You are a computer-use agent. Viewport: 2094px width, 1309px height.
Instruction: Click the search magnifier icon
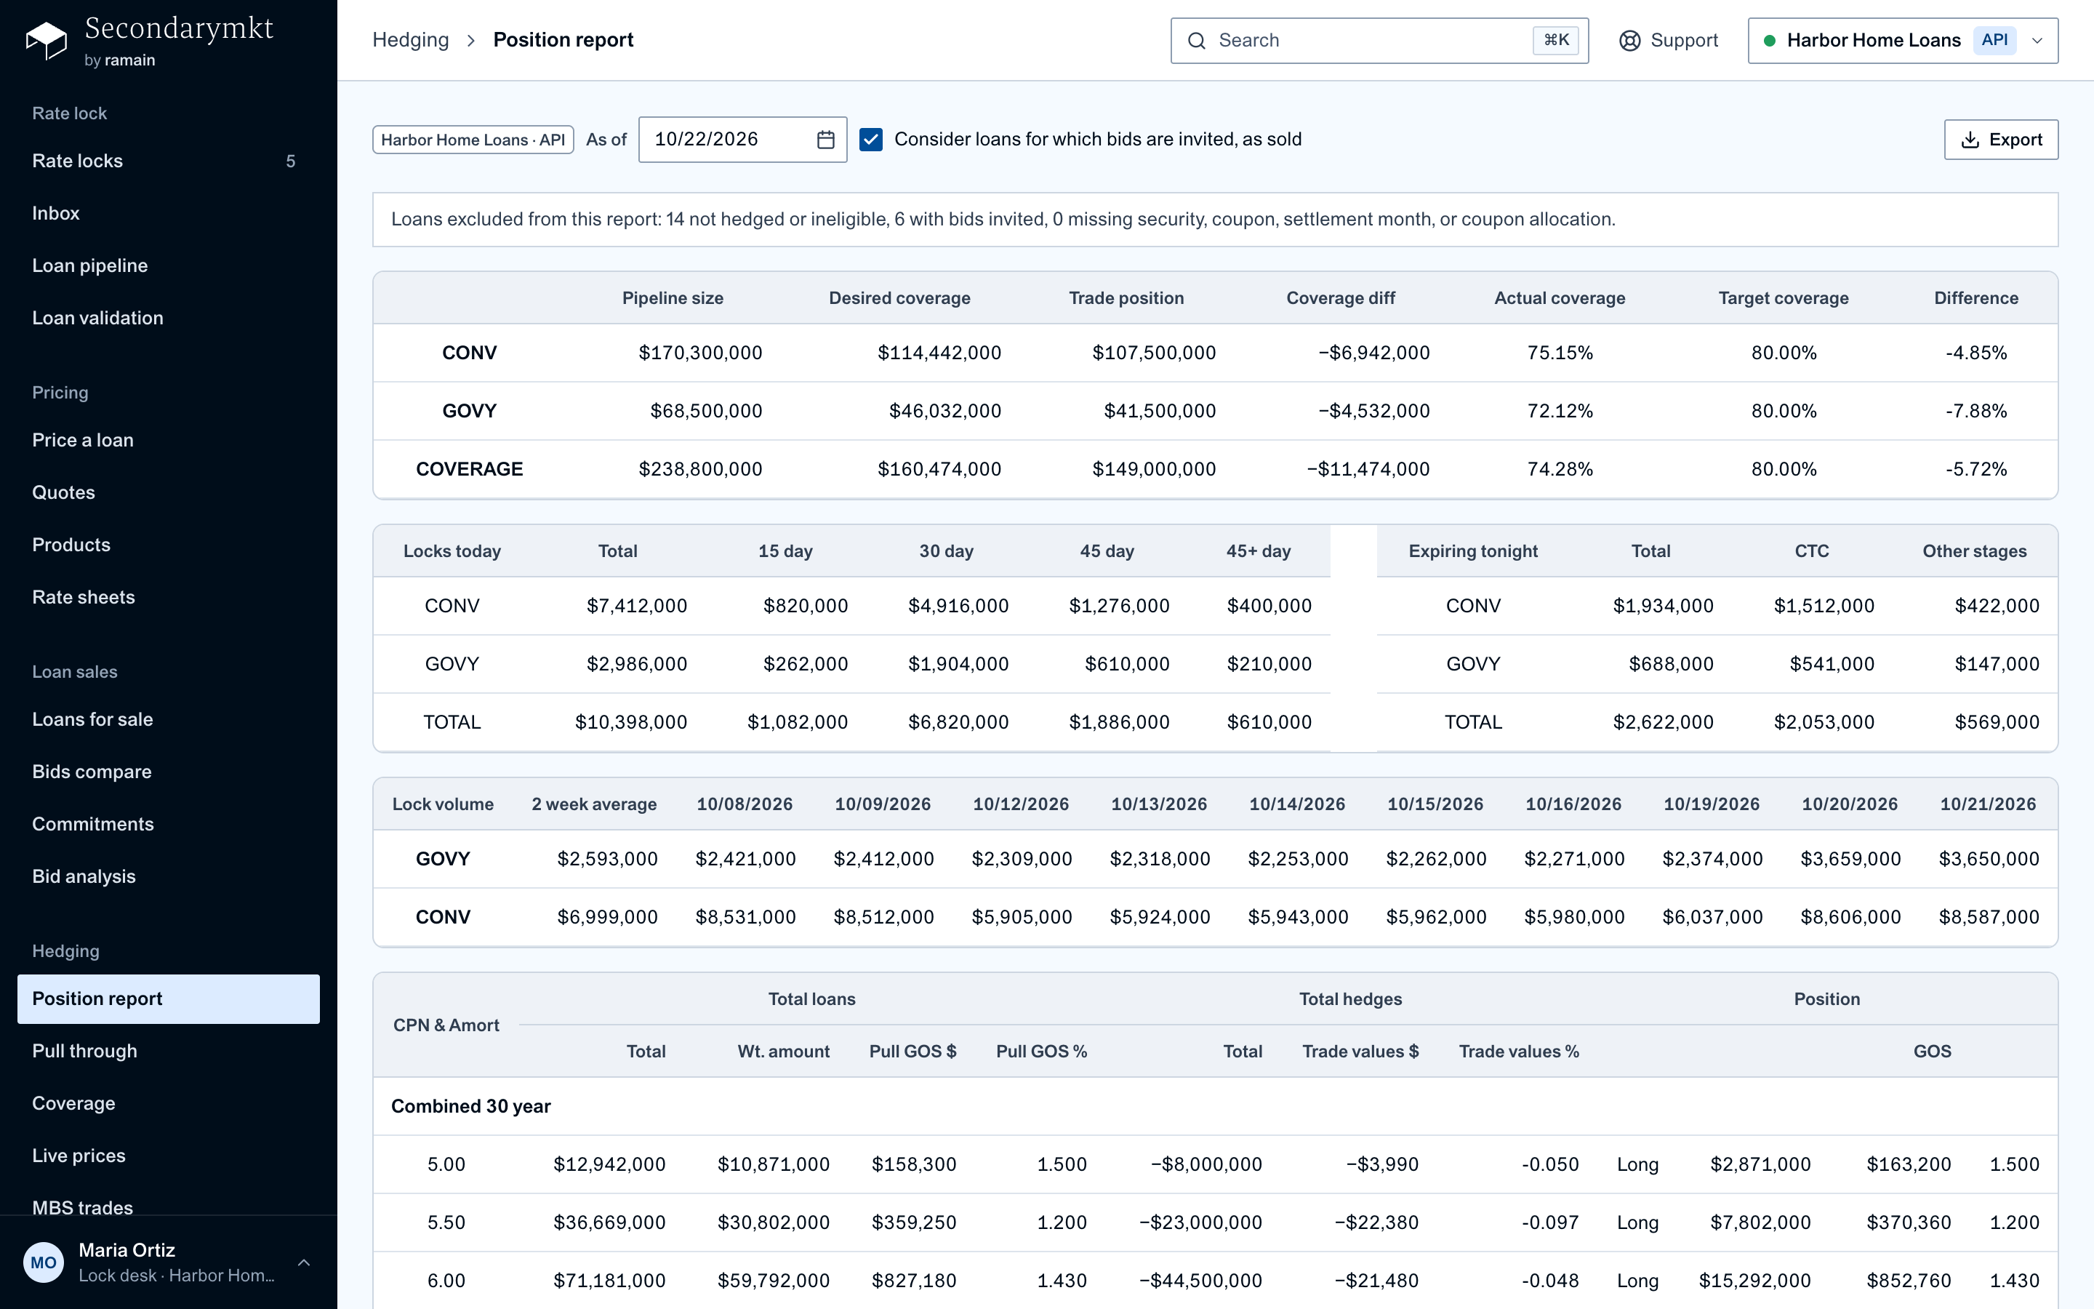tap(1196, 41)
